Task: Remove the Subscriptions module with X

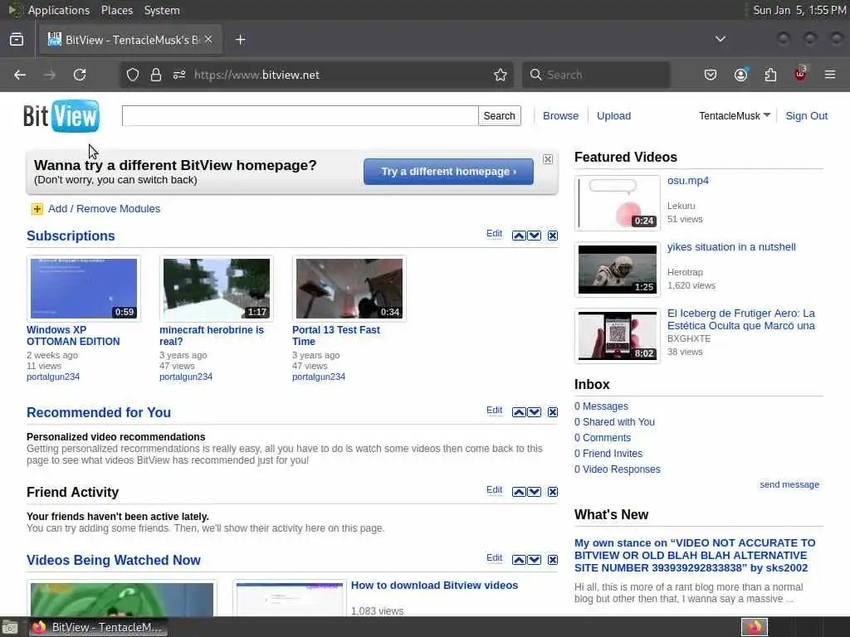Action: pos(552,236)
